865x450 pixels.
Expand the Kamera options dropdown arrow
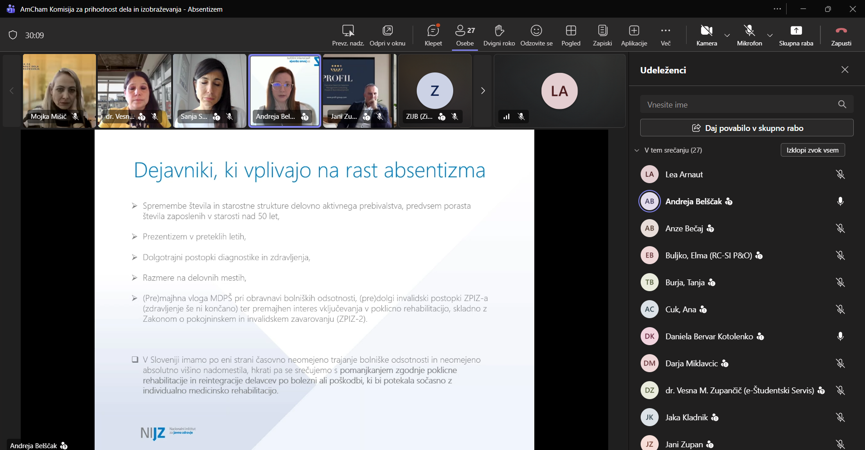(x=727, y=35)
